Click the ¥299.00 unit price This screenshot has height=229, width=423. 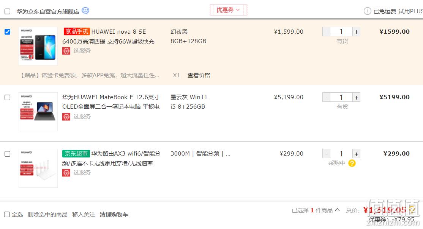[291, 154]
